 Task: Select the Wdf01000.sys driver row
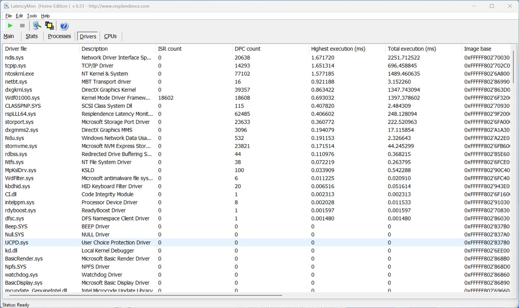[x=22, y=98]
